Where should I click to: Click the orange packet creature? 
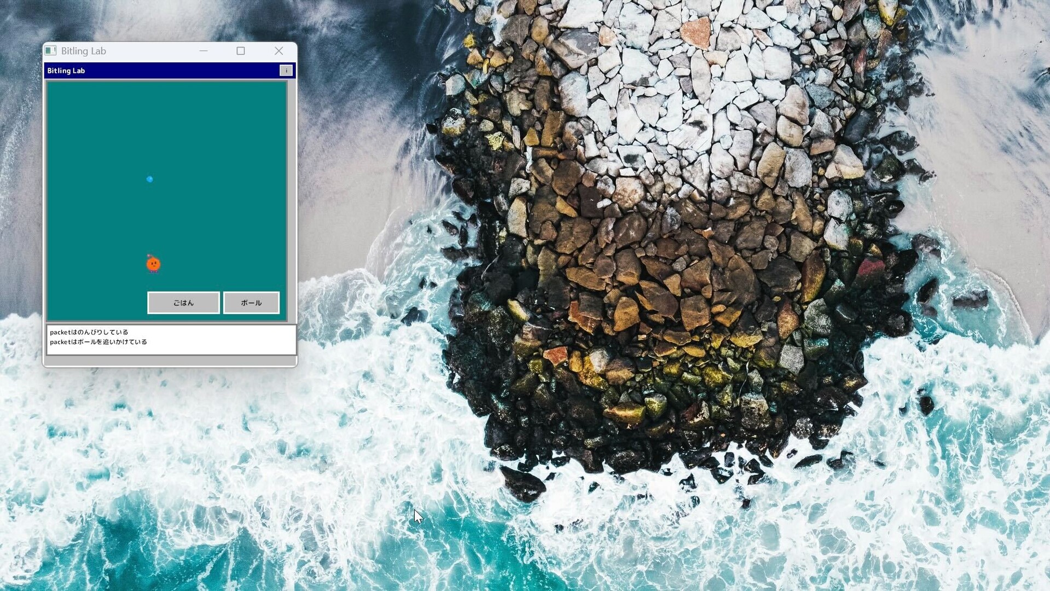(x=153, y=264)
